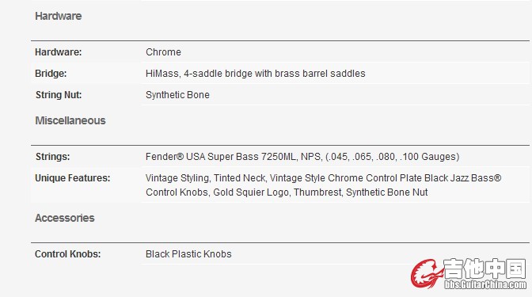Click the Bridge: row label

click(x=51, y=74)
